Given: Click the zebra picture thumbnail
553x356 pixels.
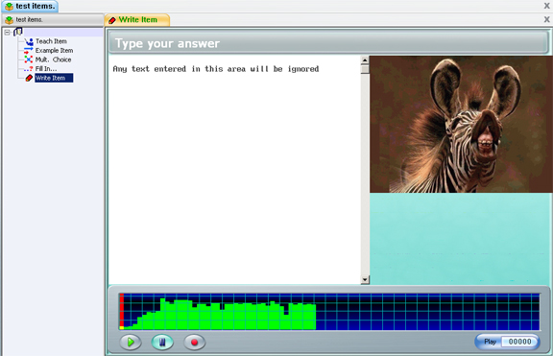Looking at the screenshot, I should click(x=461, y=125).
